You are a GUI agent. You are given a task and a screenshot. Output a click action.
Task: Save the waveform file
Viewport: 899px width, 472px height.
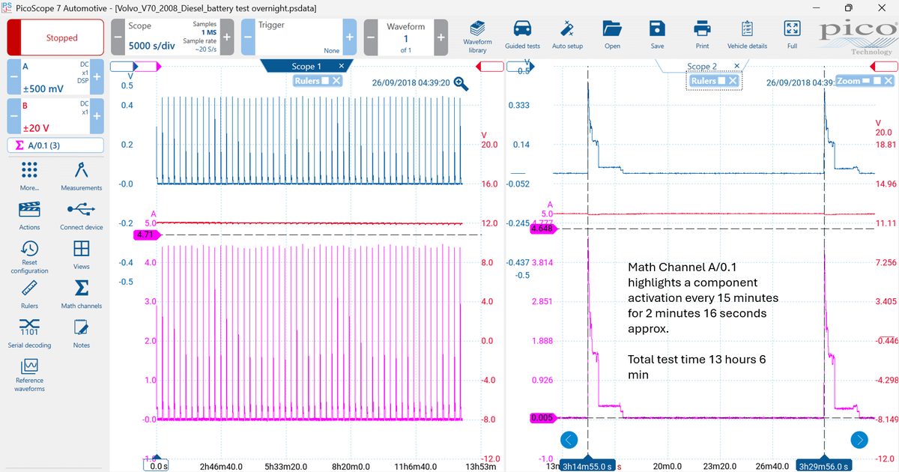pyautogui.click(x=657, y=36)
